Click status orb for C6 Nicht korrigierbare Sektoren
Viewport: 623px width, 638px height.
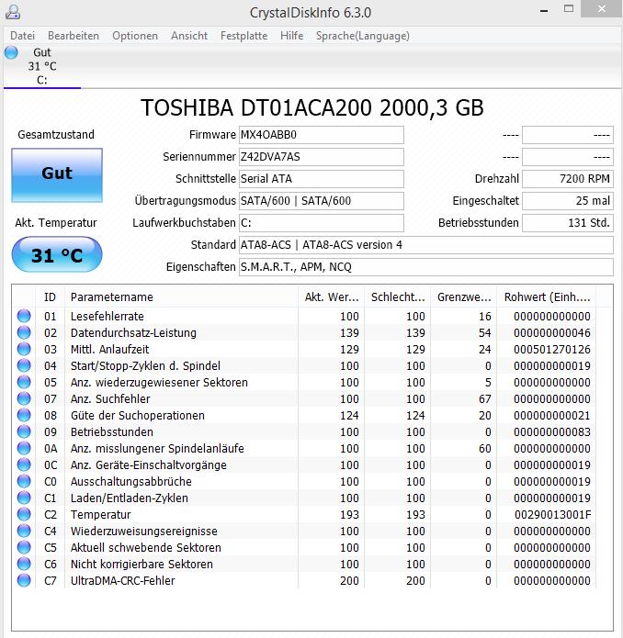[24, 564]
